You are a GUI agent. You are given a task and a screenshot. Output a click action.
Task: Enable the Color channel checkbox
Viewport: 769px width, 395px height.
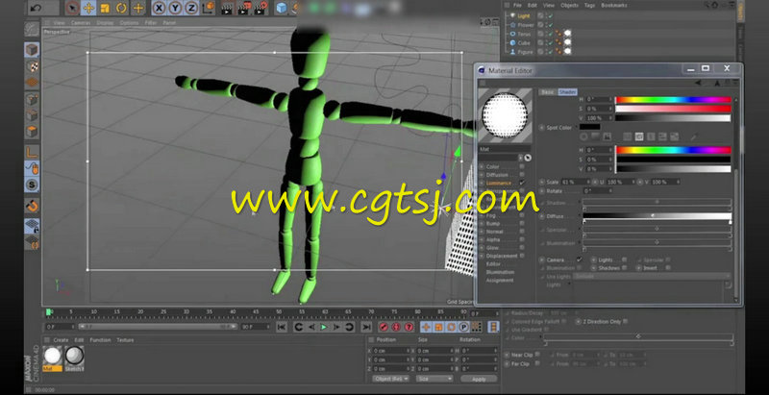point(522,166)
